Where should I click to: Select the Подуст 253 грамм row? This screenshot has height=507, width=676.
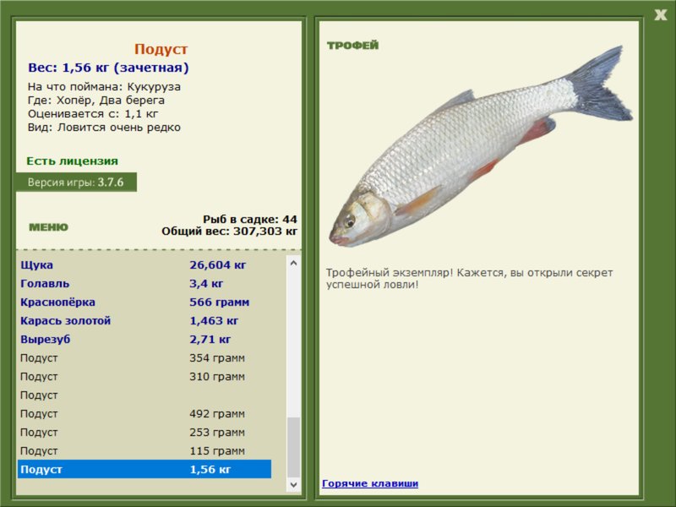click(144, 432)
